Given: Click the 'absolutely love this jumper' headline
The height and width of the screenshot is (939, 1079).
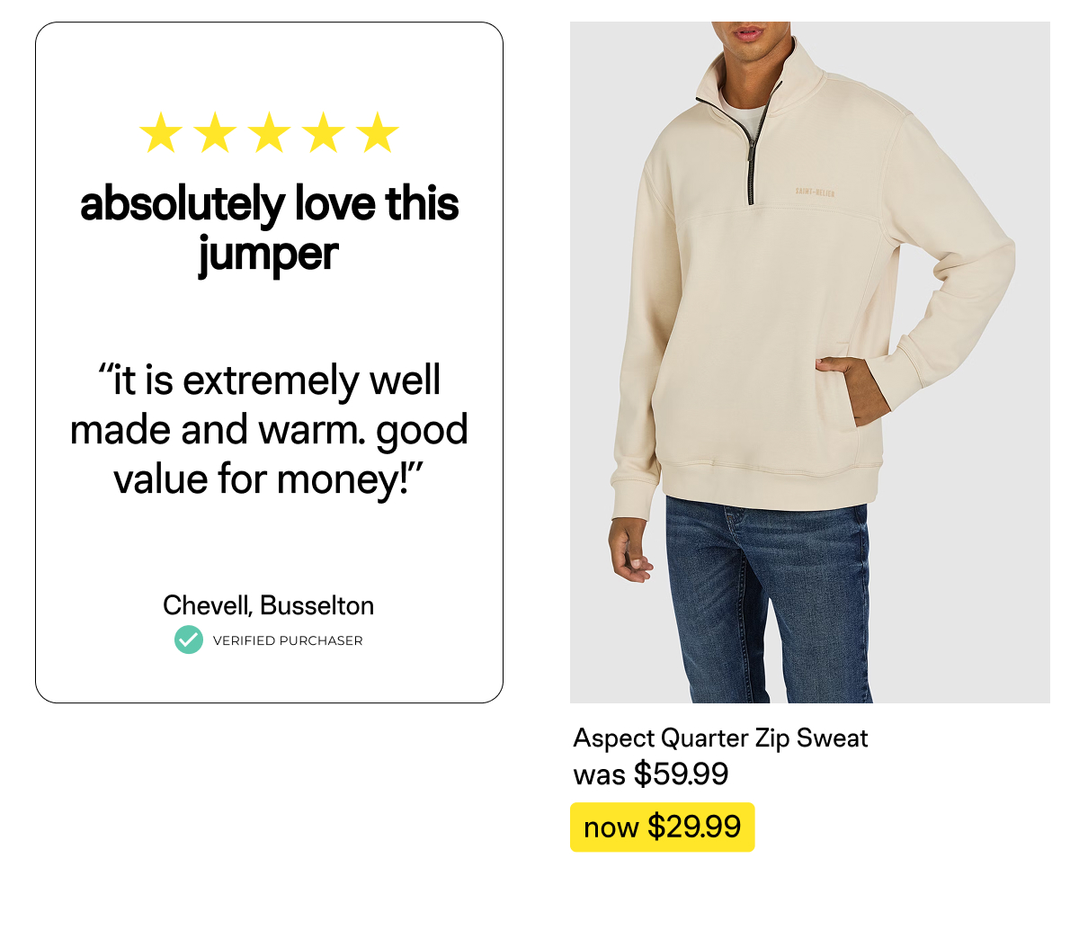Looking at the screenshot, I should (269, 228).
